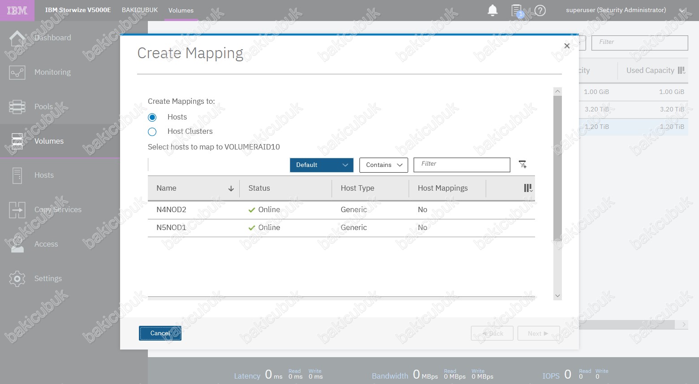Image resolution: width=699 pixels, height=384 pixels.
Task: Open the Hosts menu item
Action: pos(44,175)
